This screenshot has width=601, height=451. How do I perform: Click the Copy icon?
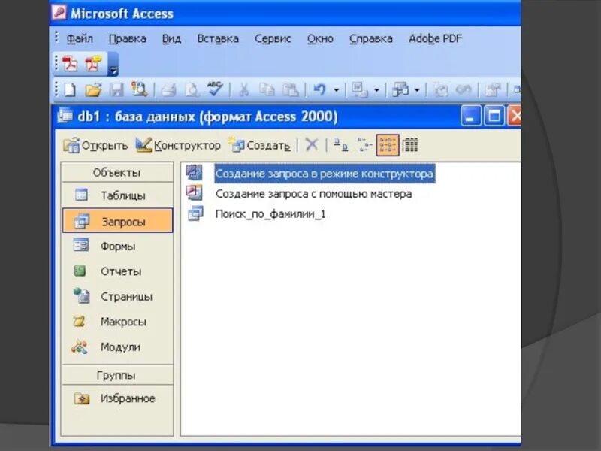point(267,90)
